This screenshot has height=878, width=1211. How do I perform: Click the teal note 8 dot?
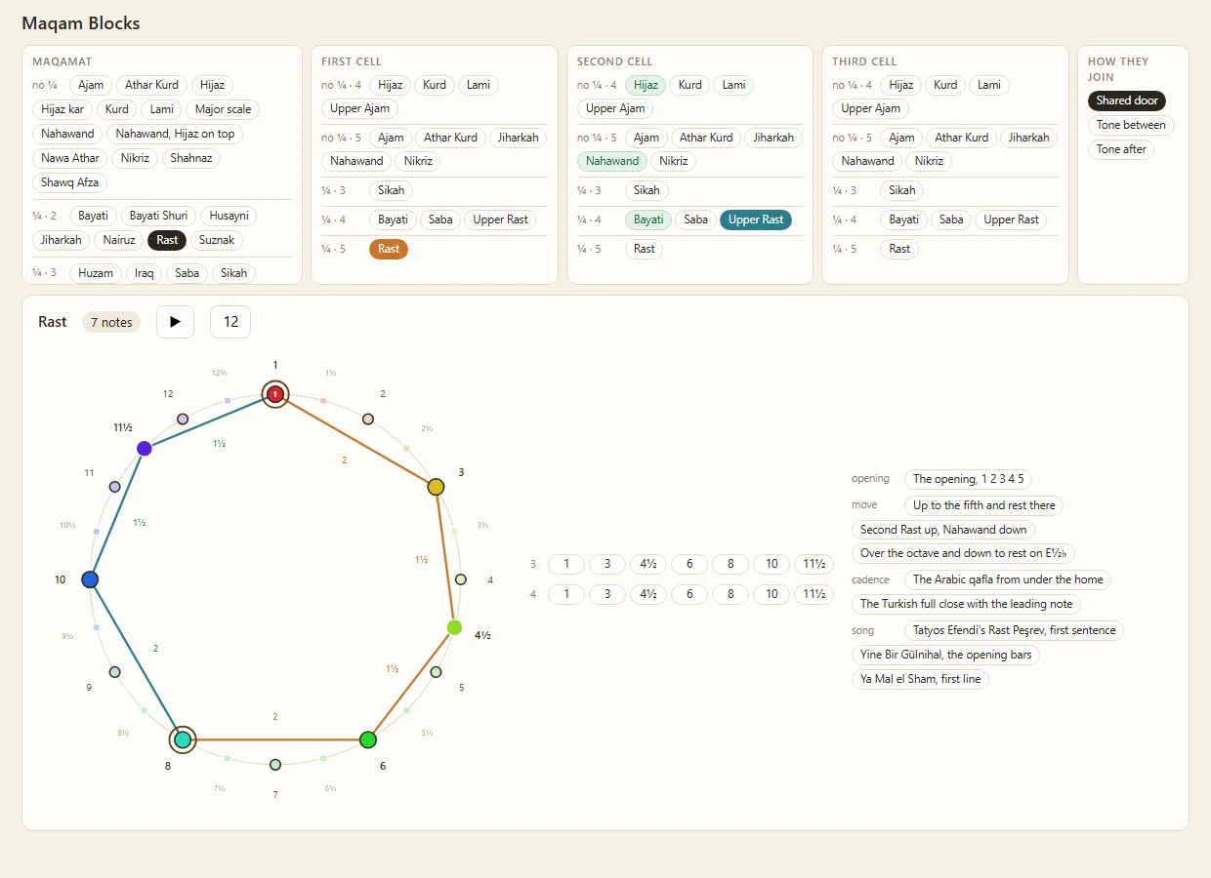(x=183, y=739)
